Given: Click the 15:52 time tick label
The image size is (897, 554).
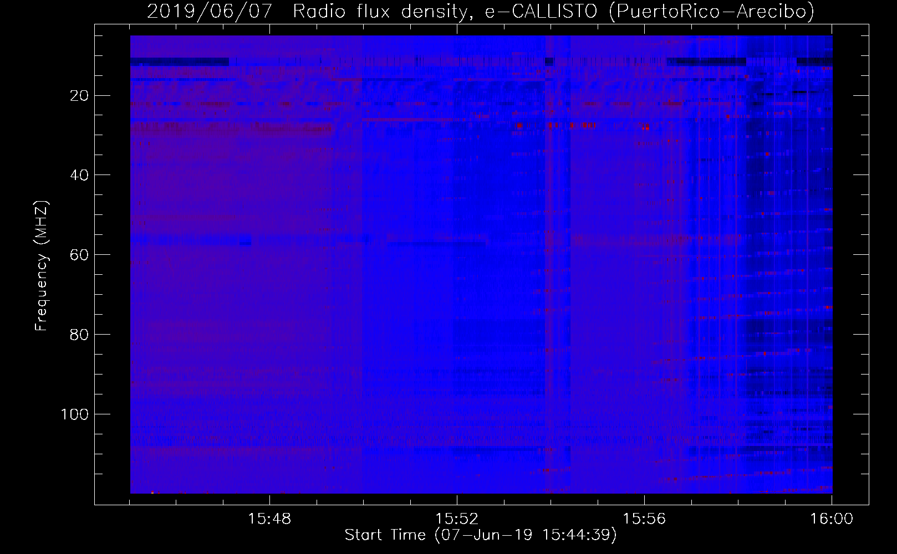Looking at the screenshot, I should point(457,519).
